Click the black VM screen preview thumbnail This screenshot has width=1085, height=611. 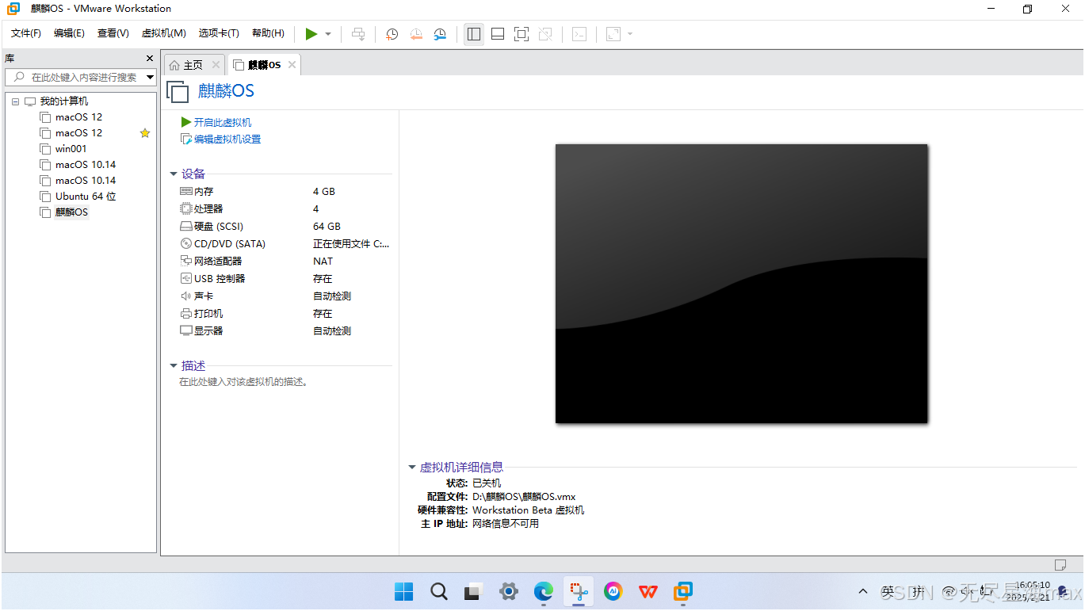[741, 284]
